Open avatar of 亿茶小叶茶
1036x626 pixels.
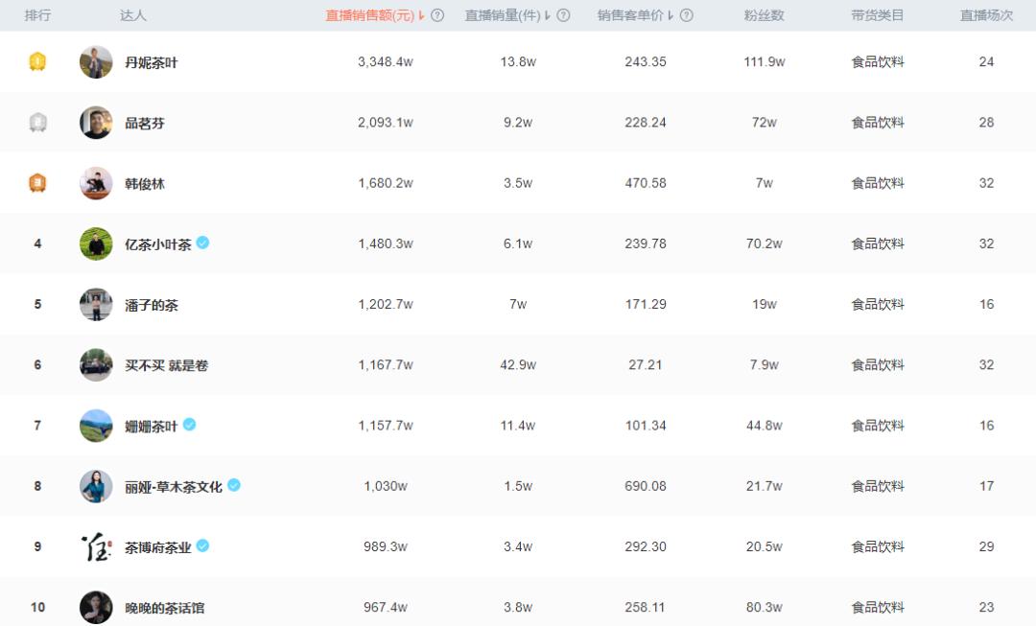click(x=96, y=243)
